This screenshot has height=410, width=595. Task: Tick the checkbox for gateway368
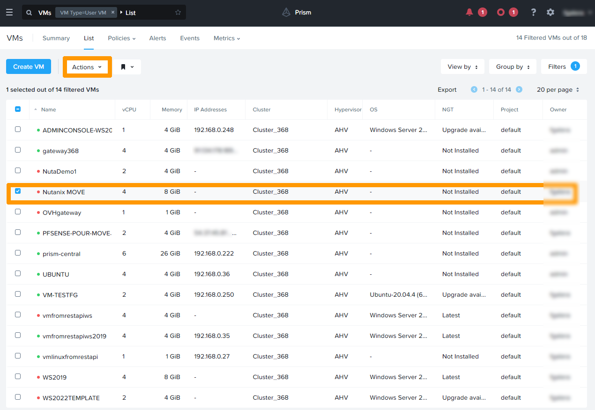point(18,150)
